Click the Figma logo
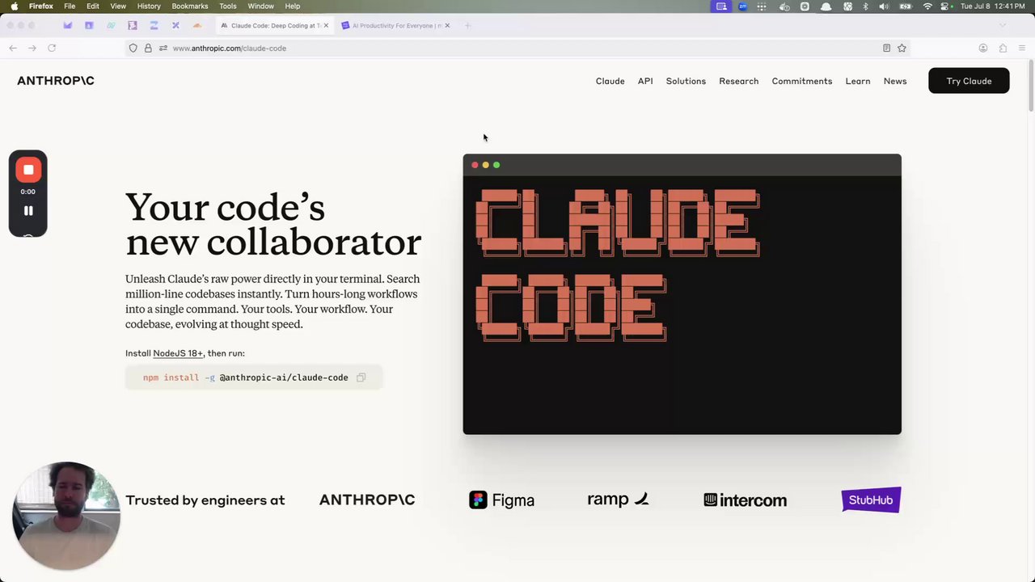 pos(501,500)
